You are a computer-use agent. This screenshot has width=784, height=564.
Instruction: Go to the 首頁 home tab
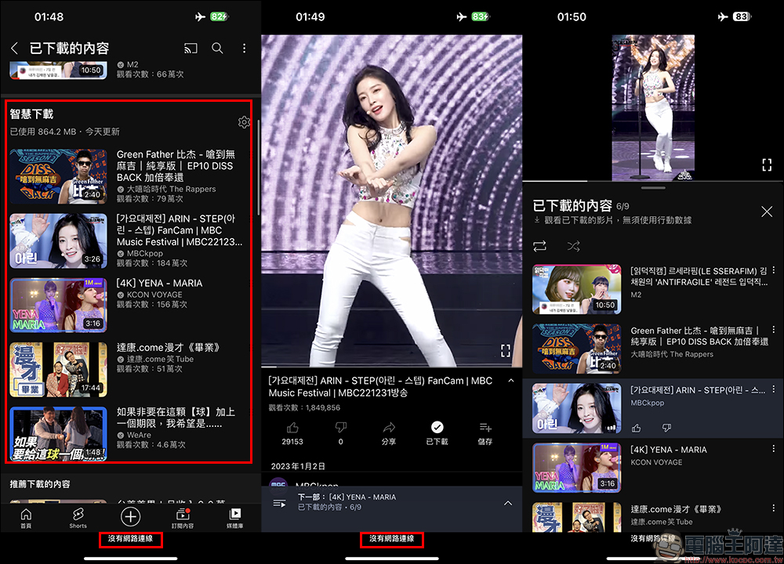26,518
